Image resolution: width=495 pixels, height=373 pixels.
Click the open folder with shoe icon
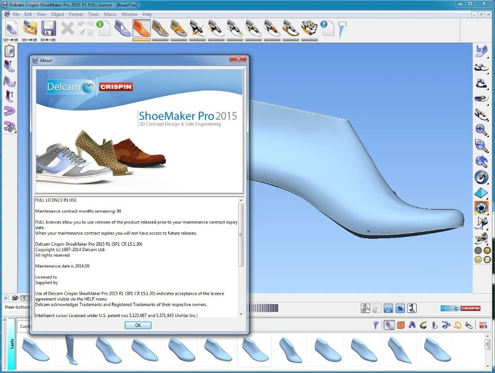click(30, 28)
